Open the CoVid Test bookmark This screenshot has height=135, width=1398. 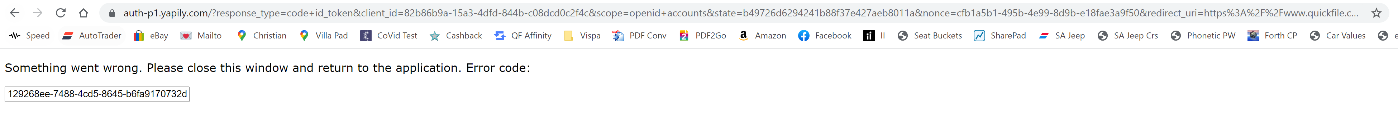tap(388, 36)
